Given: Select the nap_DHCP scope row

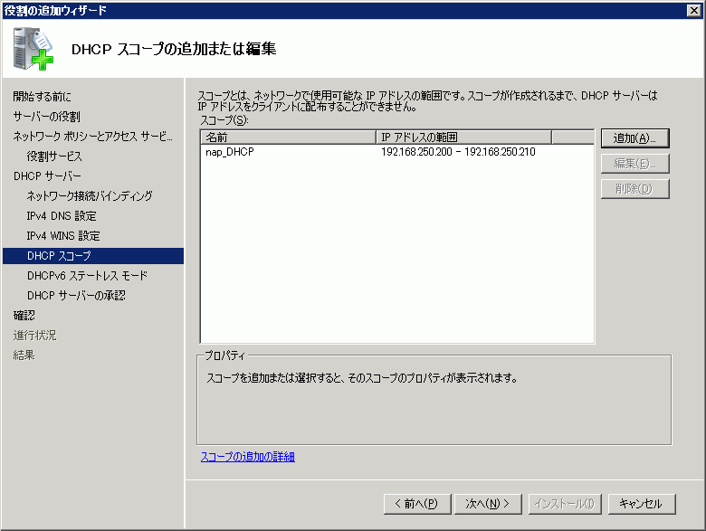Looking at the screenshot, I should [x=230, y=152].
